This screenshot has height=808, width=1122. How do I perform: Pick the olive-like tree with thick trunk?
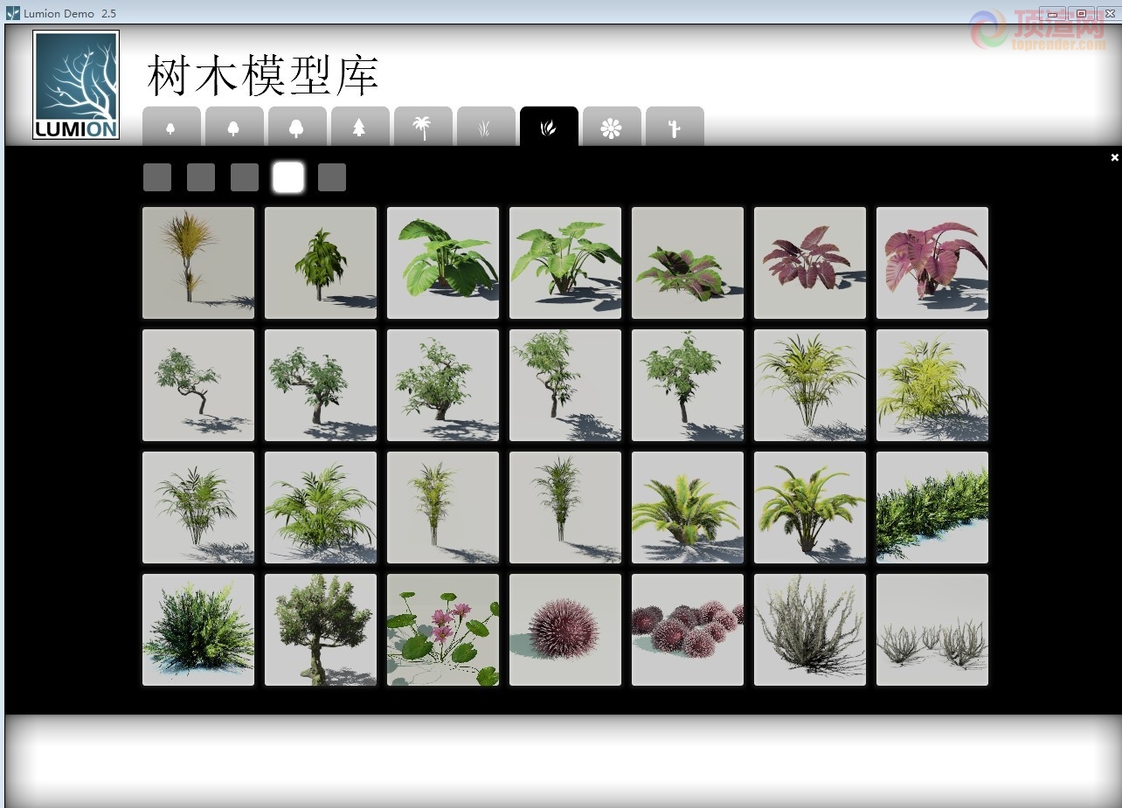321,630
